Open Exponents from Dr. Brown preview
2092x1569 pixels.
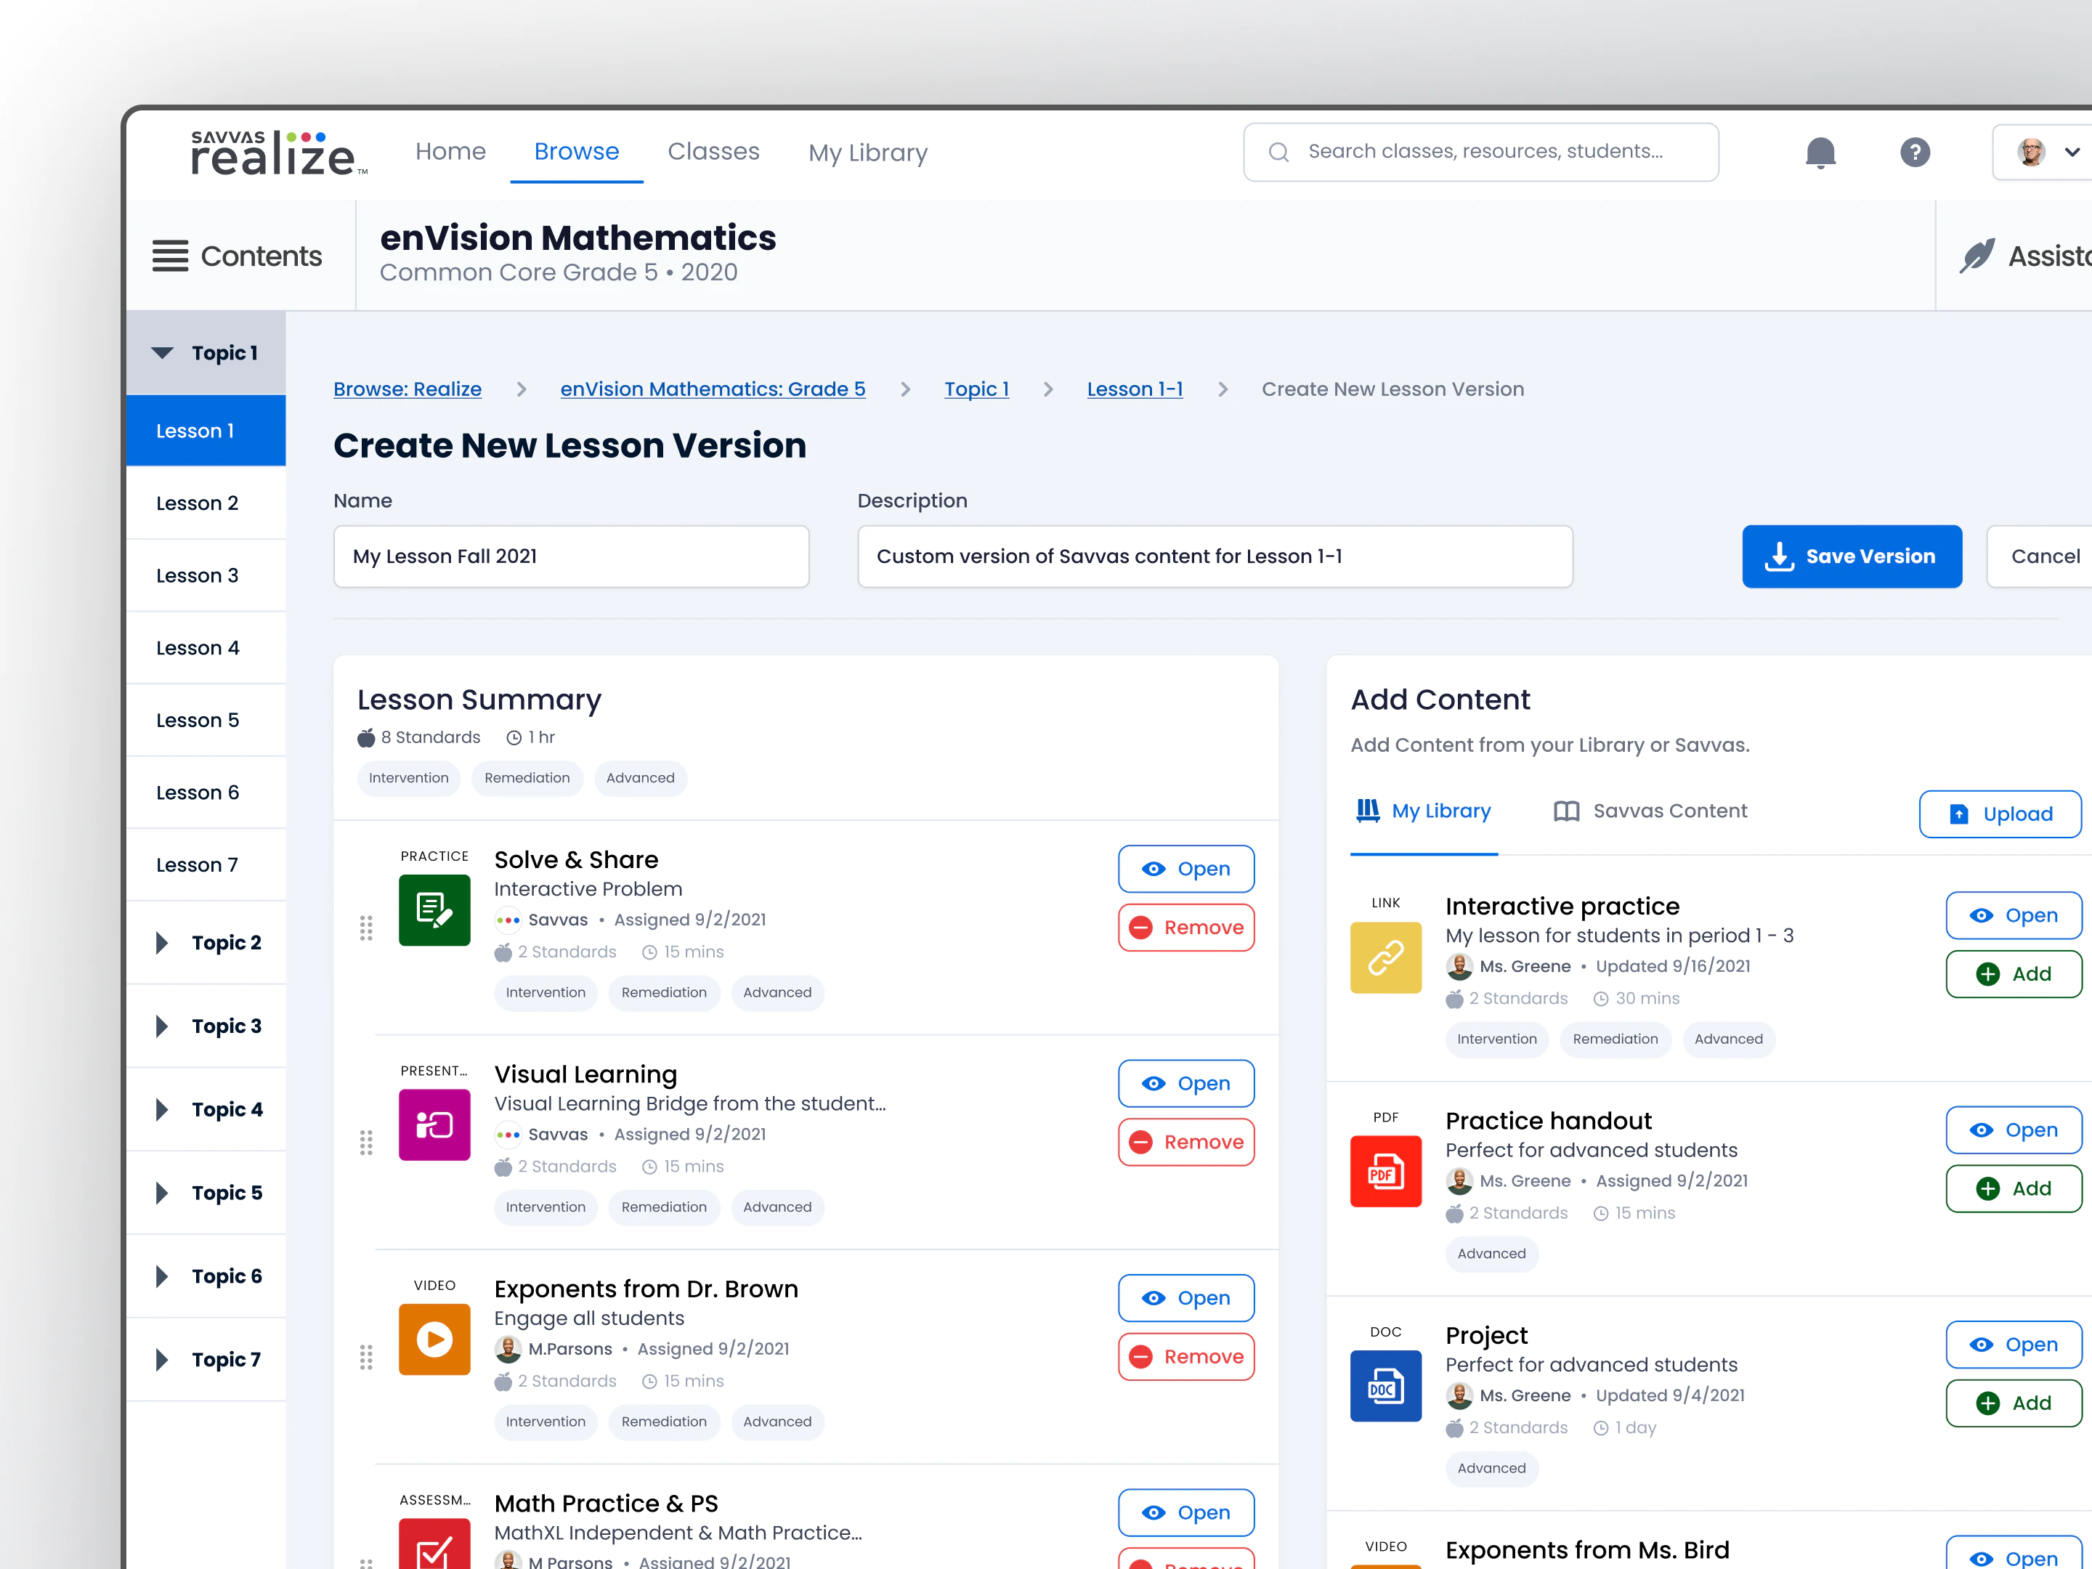(1186, 1299)
